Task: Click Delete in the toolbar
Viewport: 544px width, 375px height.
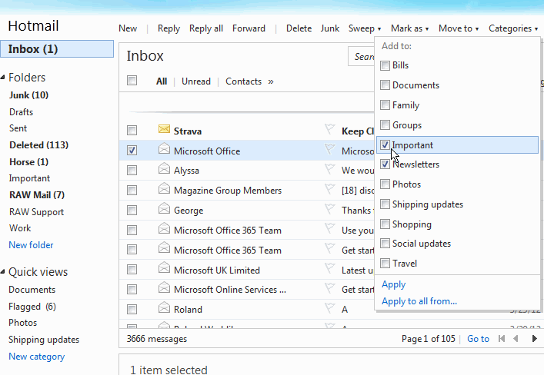Action: pyautogui.click(x=299, y=28)
